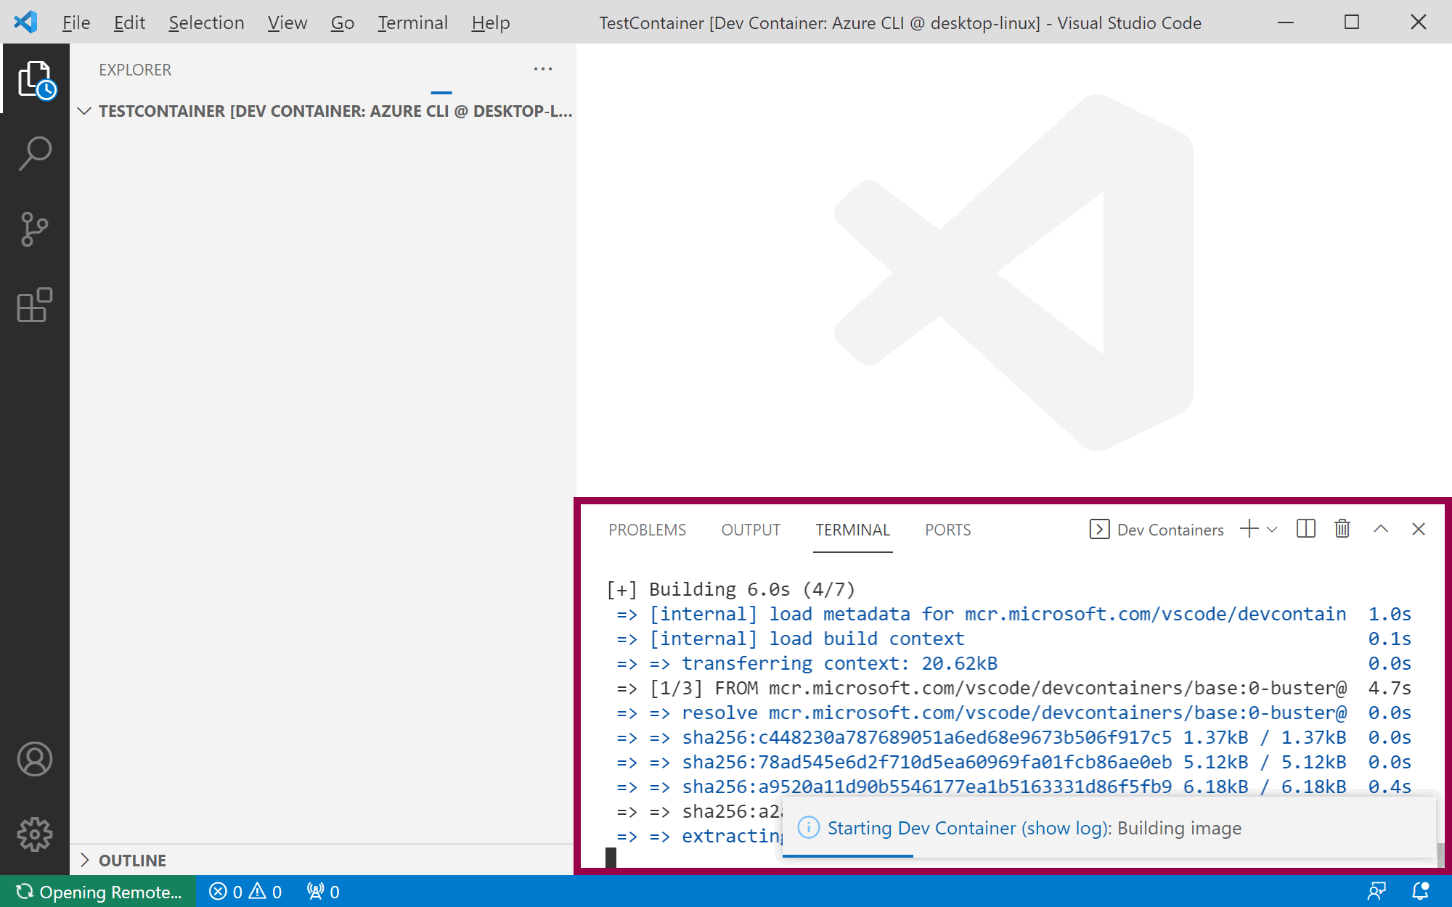Click the feedback icon in status bar

tap(1376, 891)
